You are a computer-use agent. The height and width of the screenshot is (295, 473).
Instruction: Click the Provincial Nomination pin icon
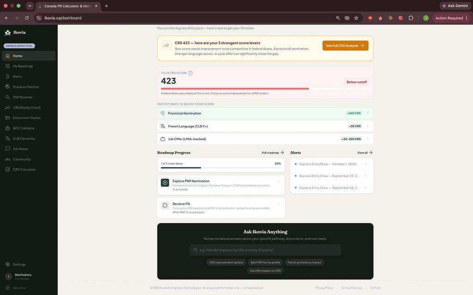tap(163, 113)
